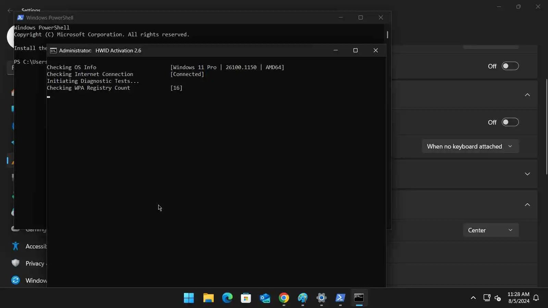Click the Privacy shield icon in Settings
This screenshot has width=548, height=308.
tap(15, 263)
